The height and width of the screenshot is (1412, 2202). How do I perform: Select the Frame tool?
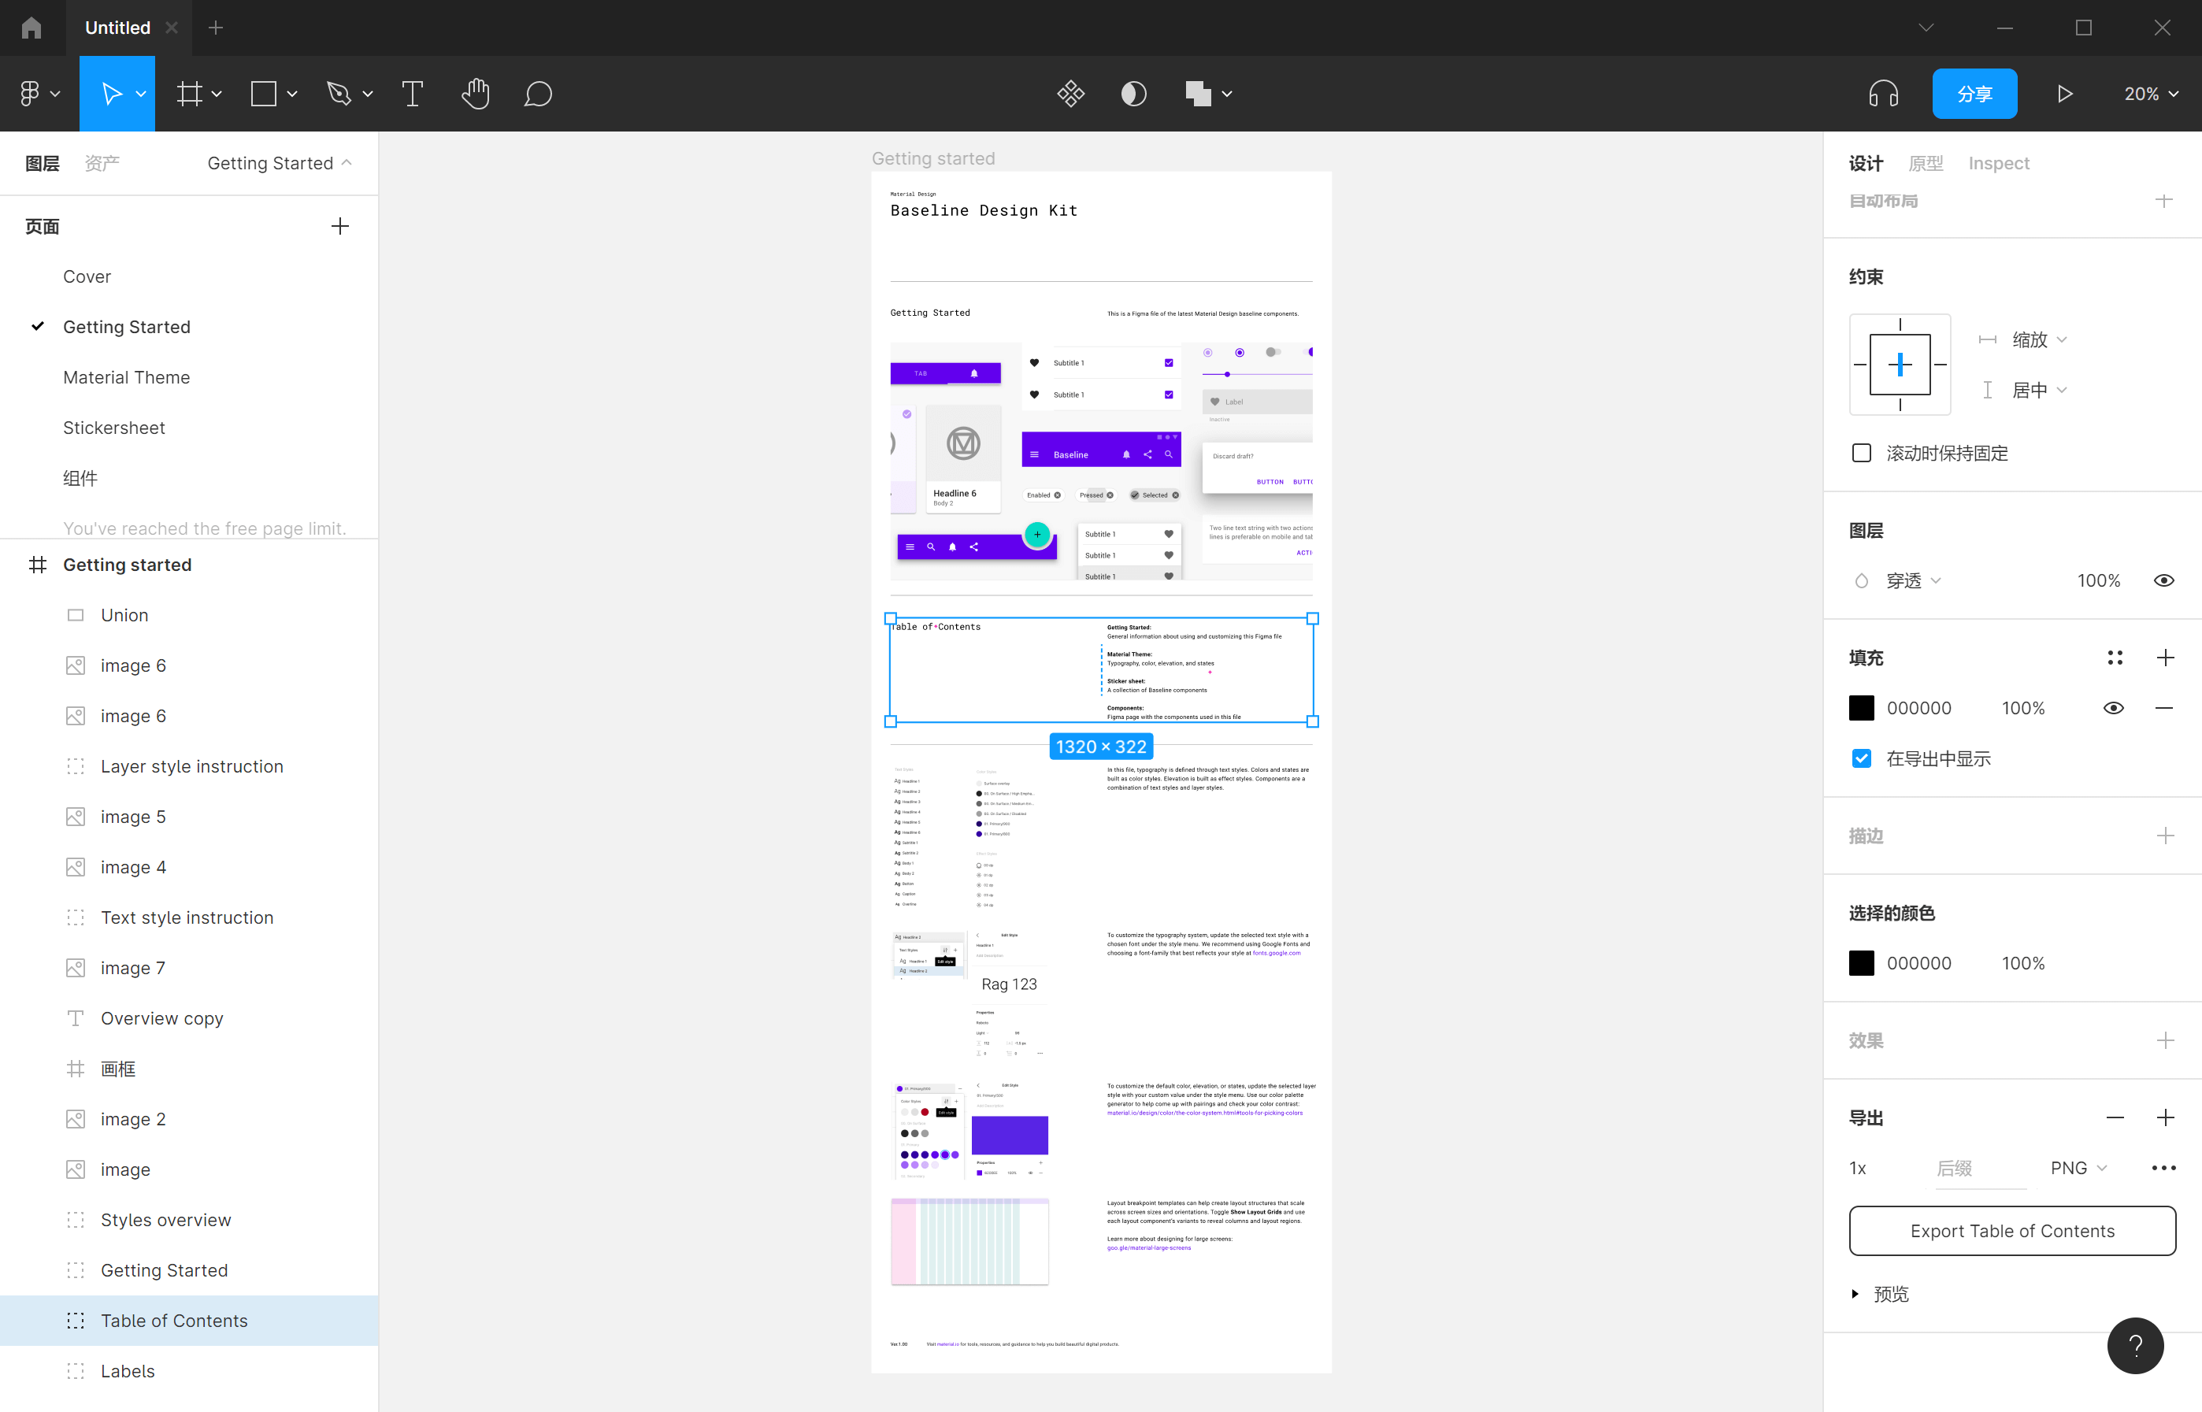click(x=189, y=94)
